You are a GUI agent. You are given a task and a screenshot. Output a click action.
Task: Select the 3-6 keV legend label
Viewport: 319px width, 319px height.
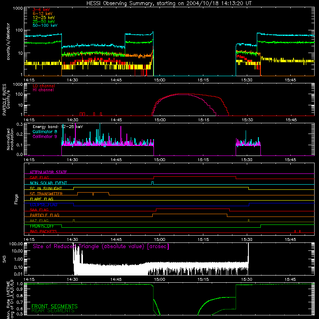tap(41, 10)
